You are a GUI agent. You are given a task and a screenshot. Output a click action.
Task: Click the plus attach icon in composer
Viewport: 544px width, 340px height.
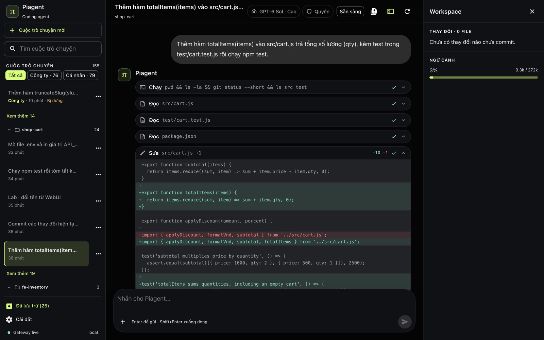pyautogui.click(x=123, y=322)
